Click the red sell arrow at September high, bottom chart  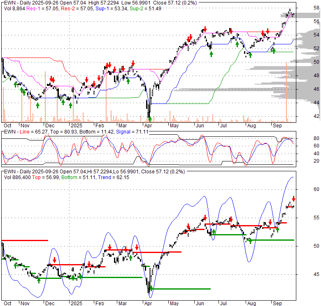click(293, 199)
